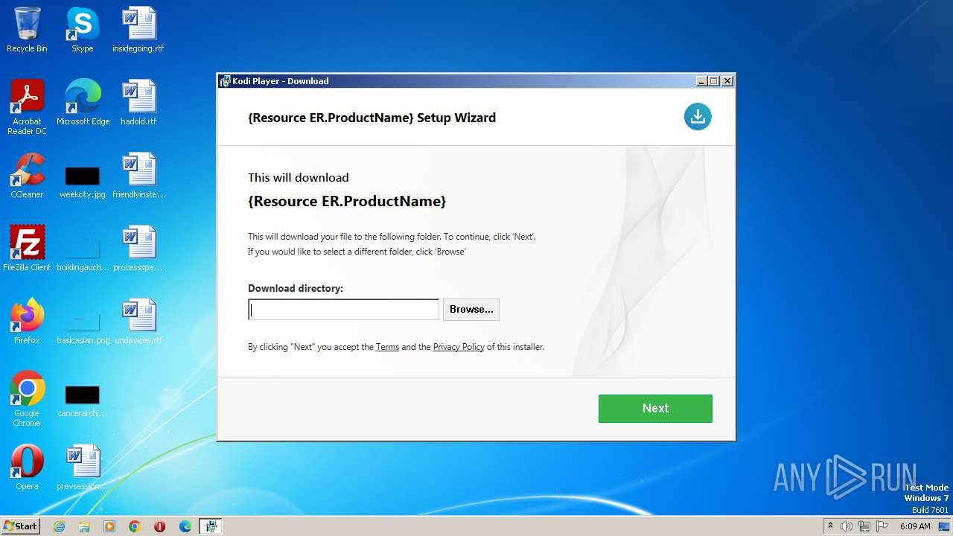Select the Microsoft Edge desktop shortcut
The width and height of the screenshot is (953, 536).
(83, 103)
